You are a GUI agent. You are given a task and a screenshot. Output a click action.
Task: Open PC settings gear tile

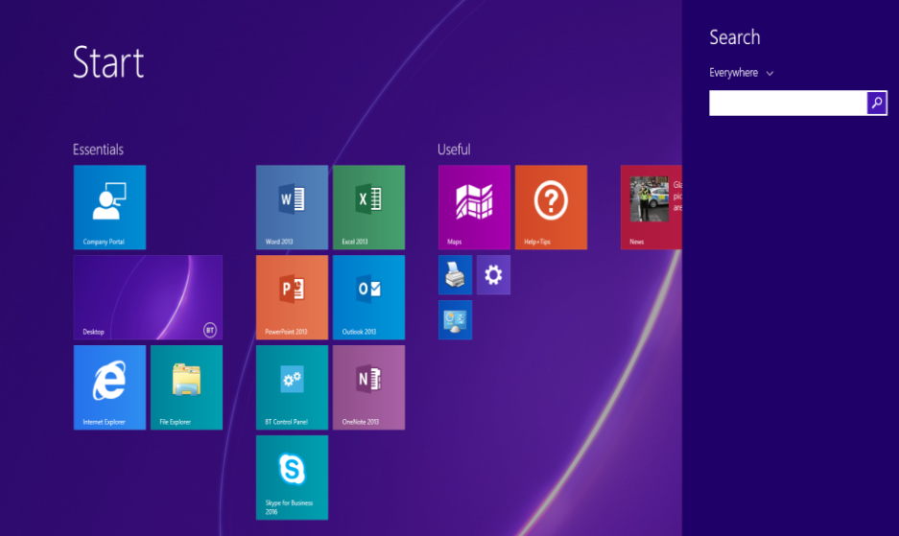493,275
